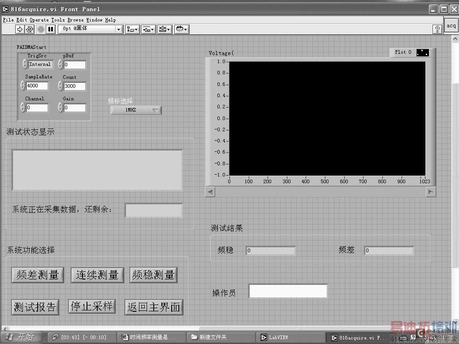
Task: Click the Pause toolbar button
Action: tap(51, 29)
